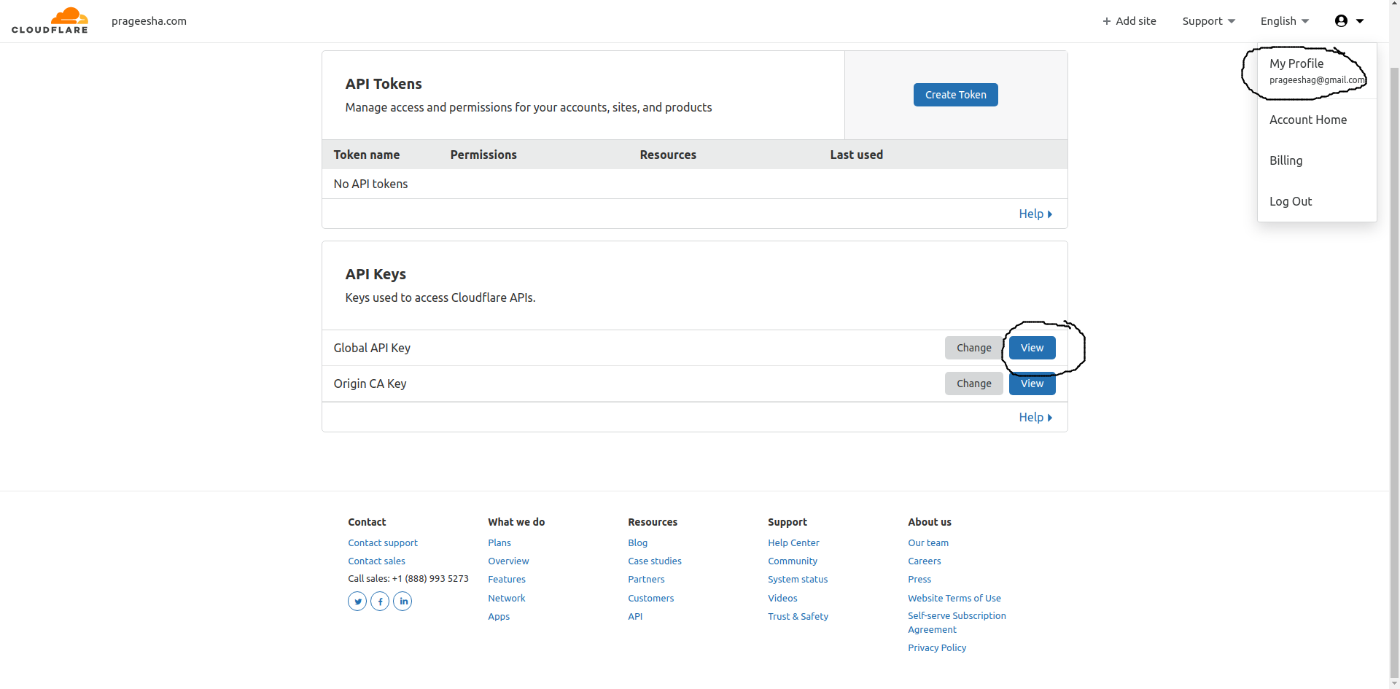The width and height of the screenshot is (1400, 689).
Task: Open the Privacy Policy link
Action: [937, 647]
